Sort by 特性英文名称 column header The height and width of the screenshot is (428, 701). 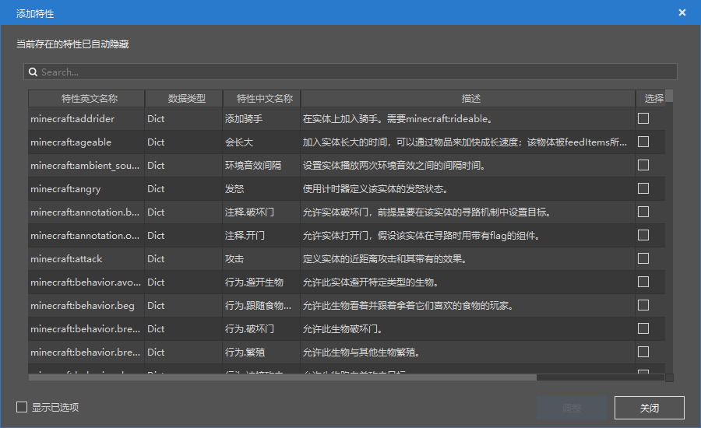(86, 98)
